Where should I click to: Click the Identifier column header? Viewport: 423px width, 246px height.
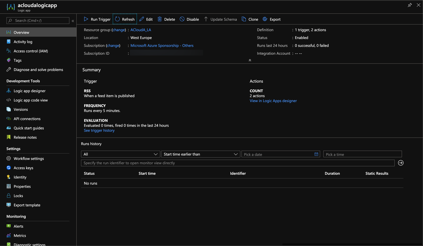point(238,173)
